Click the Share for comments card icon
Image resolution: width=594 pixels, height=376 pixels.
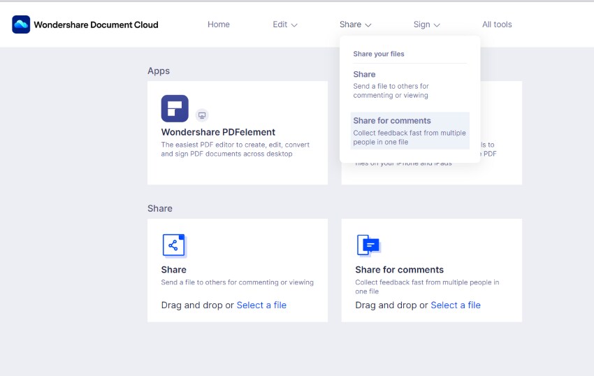tap(368, 245)
